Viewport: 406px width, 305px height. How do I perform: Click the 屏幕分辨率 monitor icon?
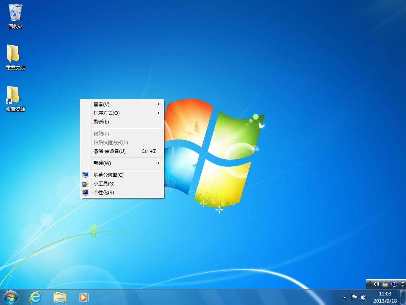pyautogui.click(x=85, y=175)
